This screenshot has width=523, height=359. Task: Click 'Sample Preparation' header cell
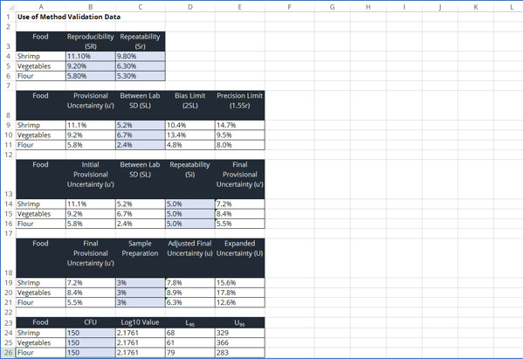pyautogui.click(x=140, y=258)
